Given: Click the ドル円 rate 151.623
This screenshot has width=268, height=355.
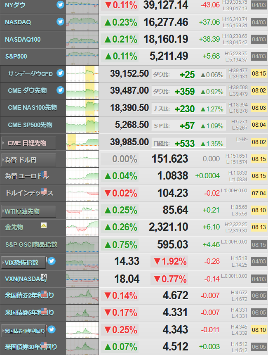Looking at the screenshot, I should [x=170, y=159].
